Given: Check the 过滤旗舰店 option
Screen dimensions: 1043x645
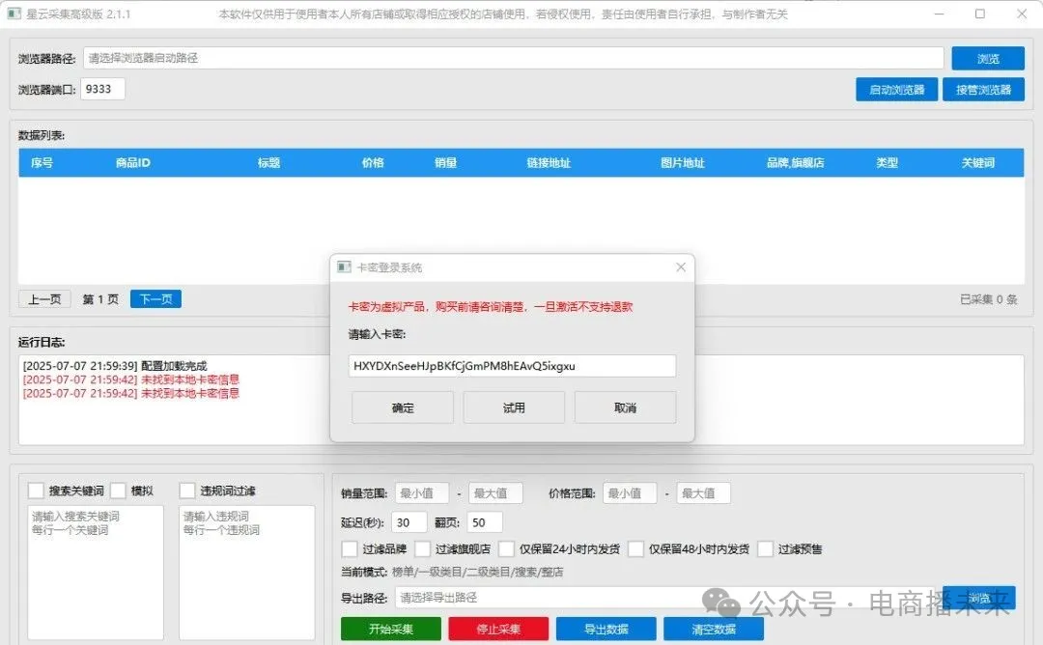Looking at the screenshot, I should [x=423, y=548].
